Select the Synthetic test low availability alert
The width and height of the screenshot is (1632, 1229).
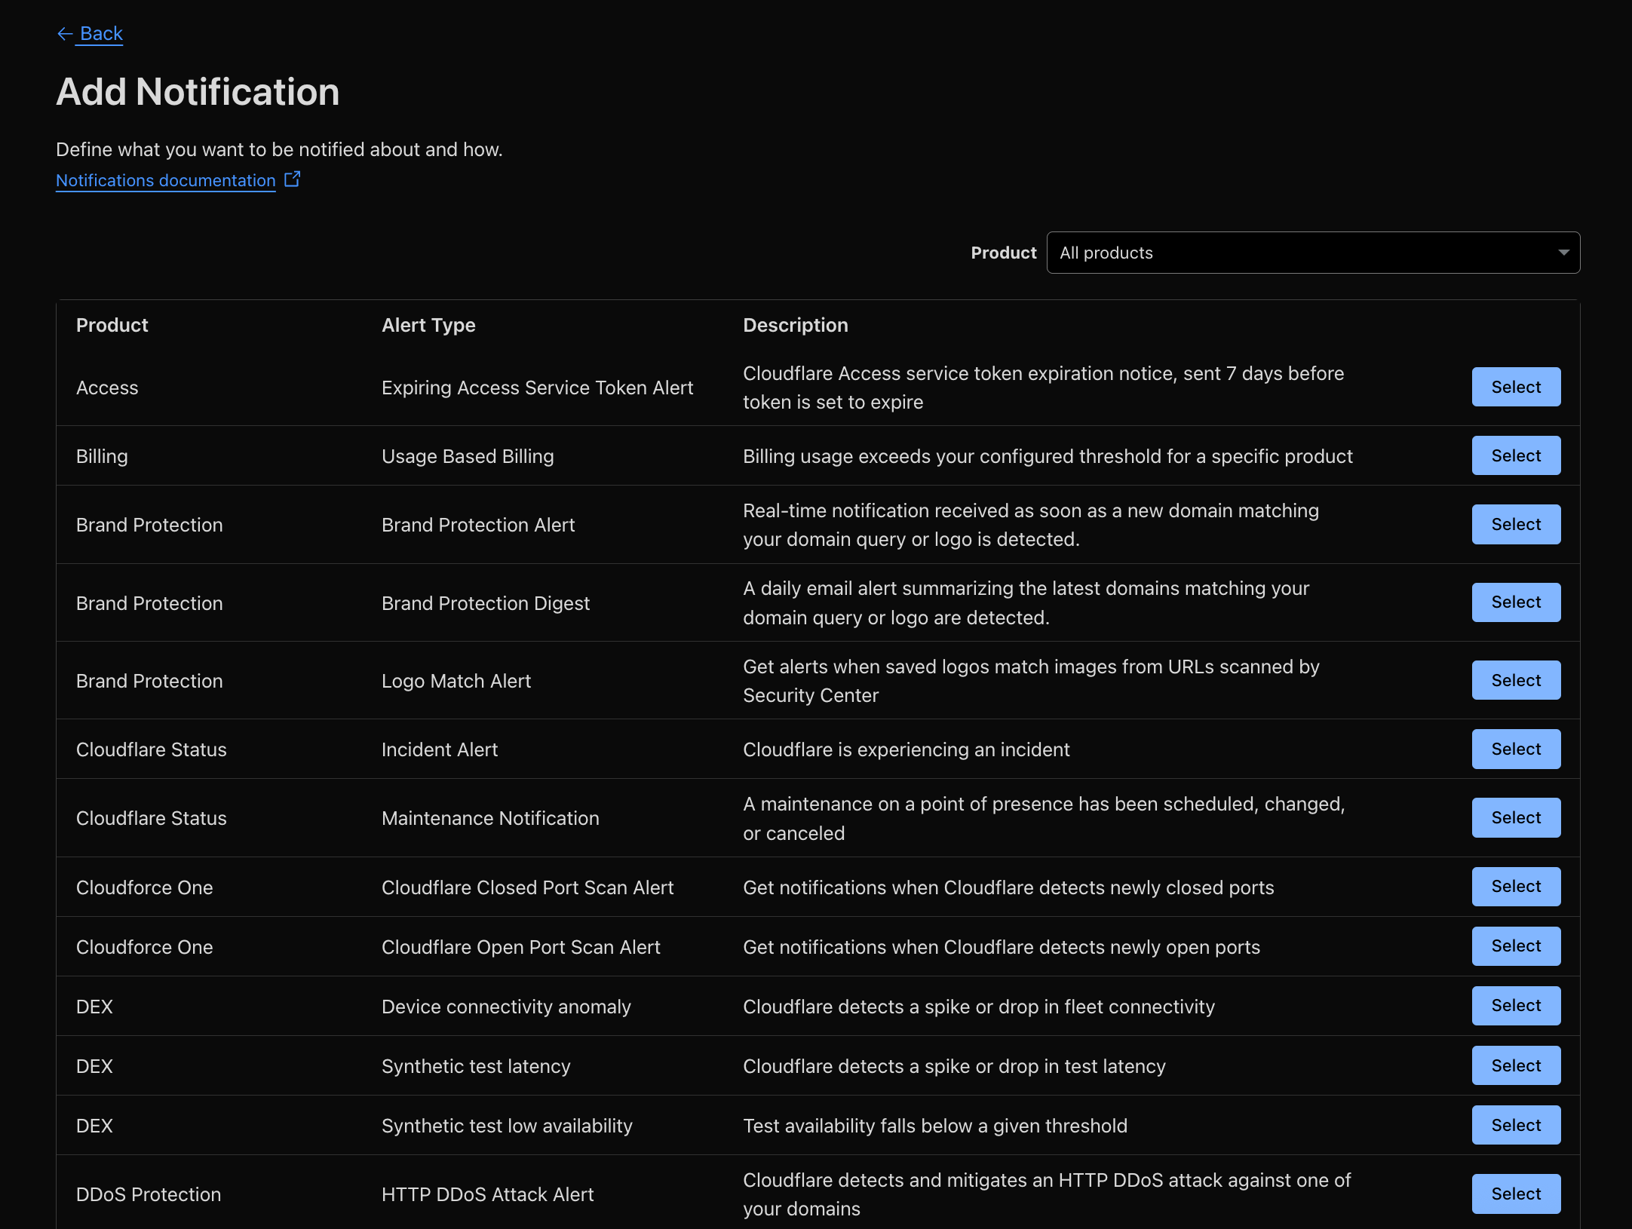pos(1516,1125)
